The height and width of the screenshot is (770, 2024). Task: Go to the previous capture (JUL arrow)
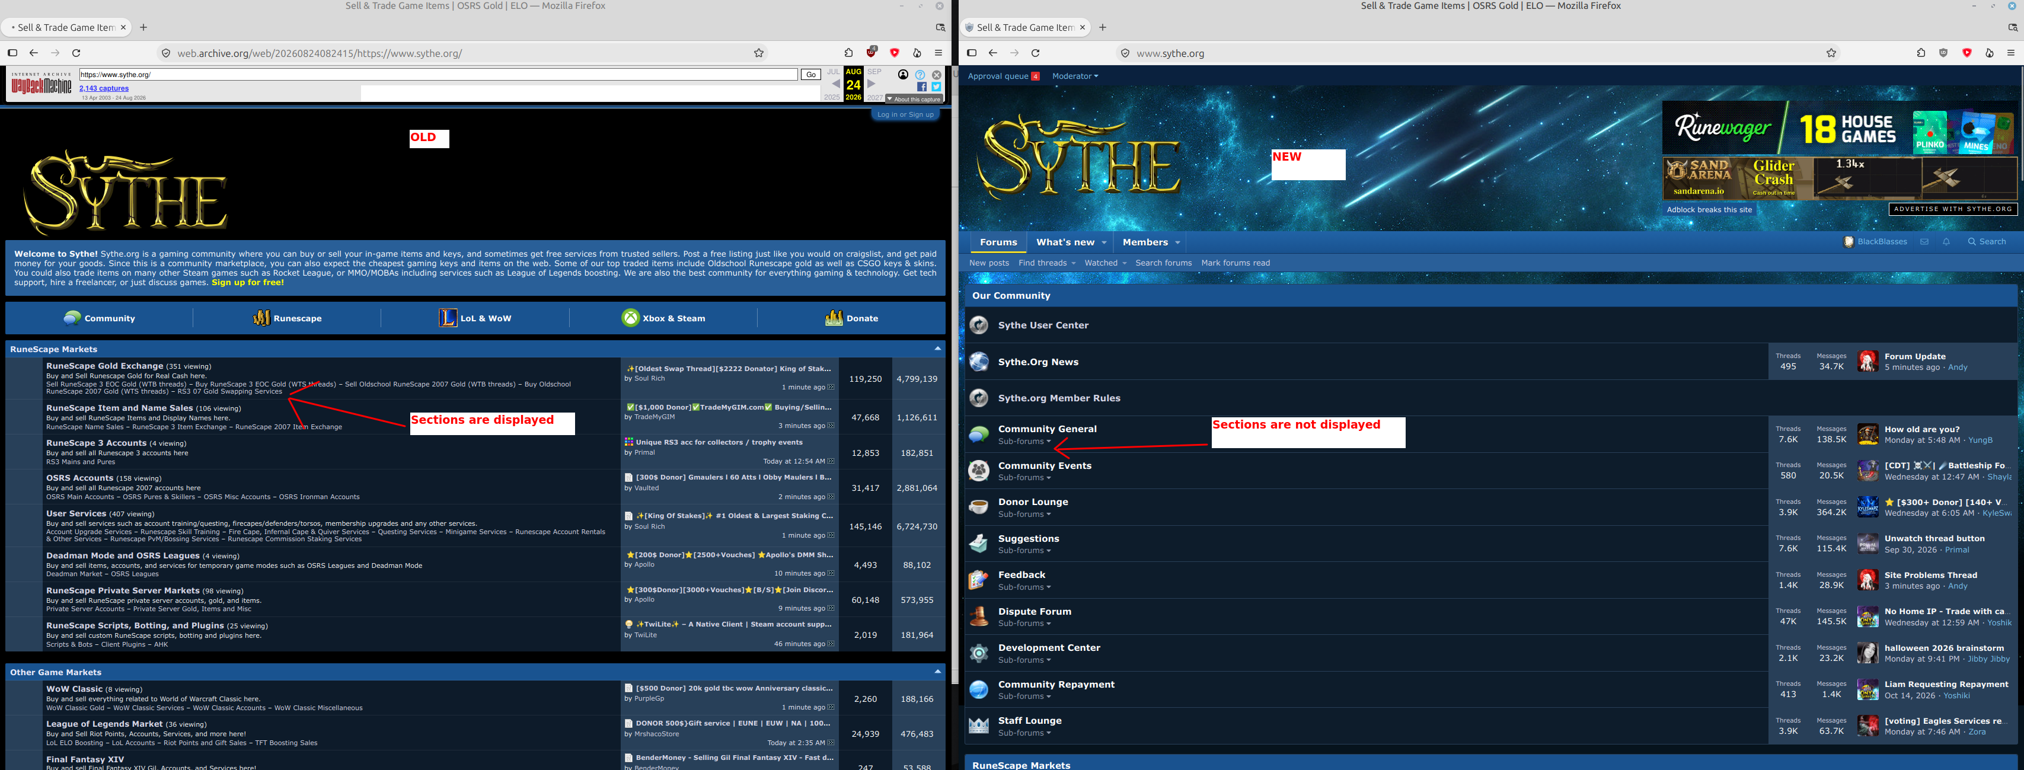coord(835,84)
